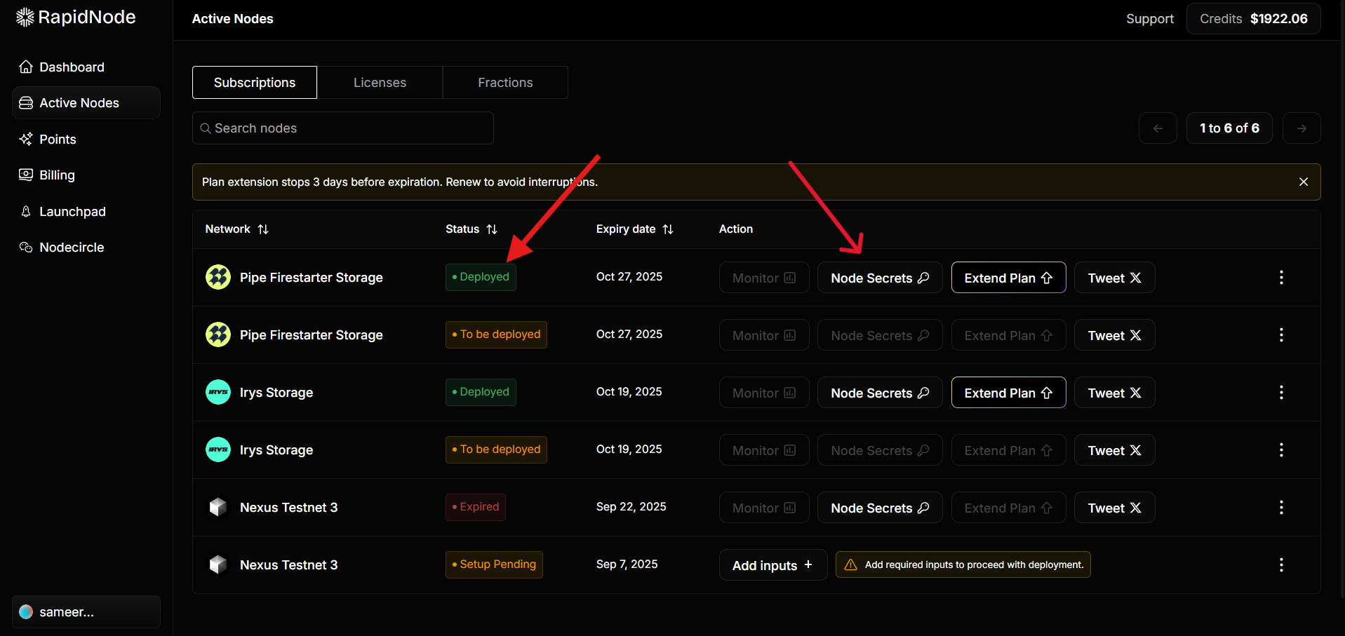Open Points from the sidebar
The height and width of the screenshot is (636, 1345).
pyautogui.click(x=58, y=140)
